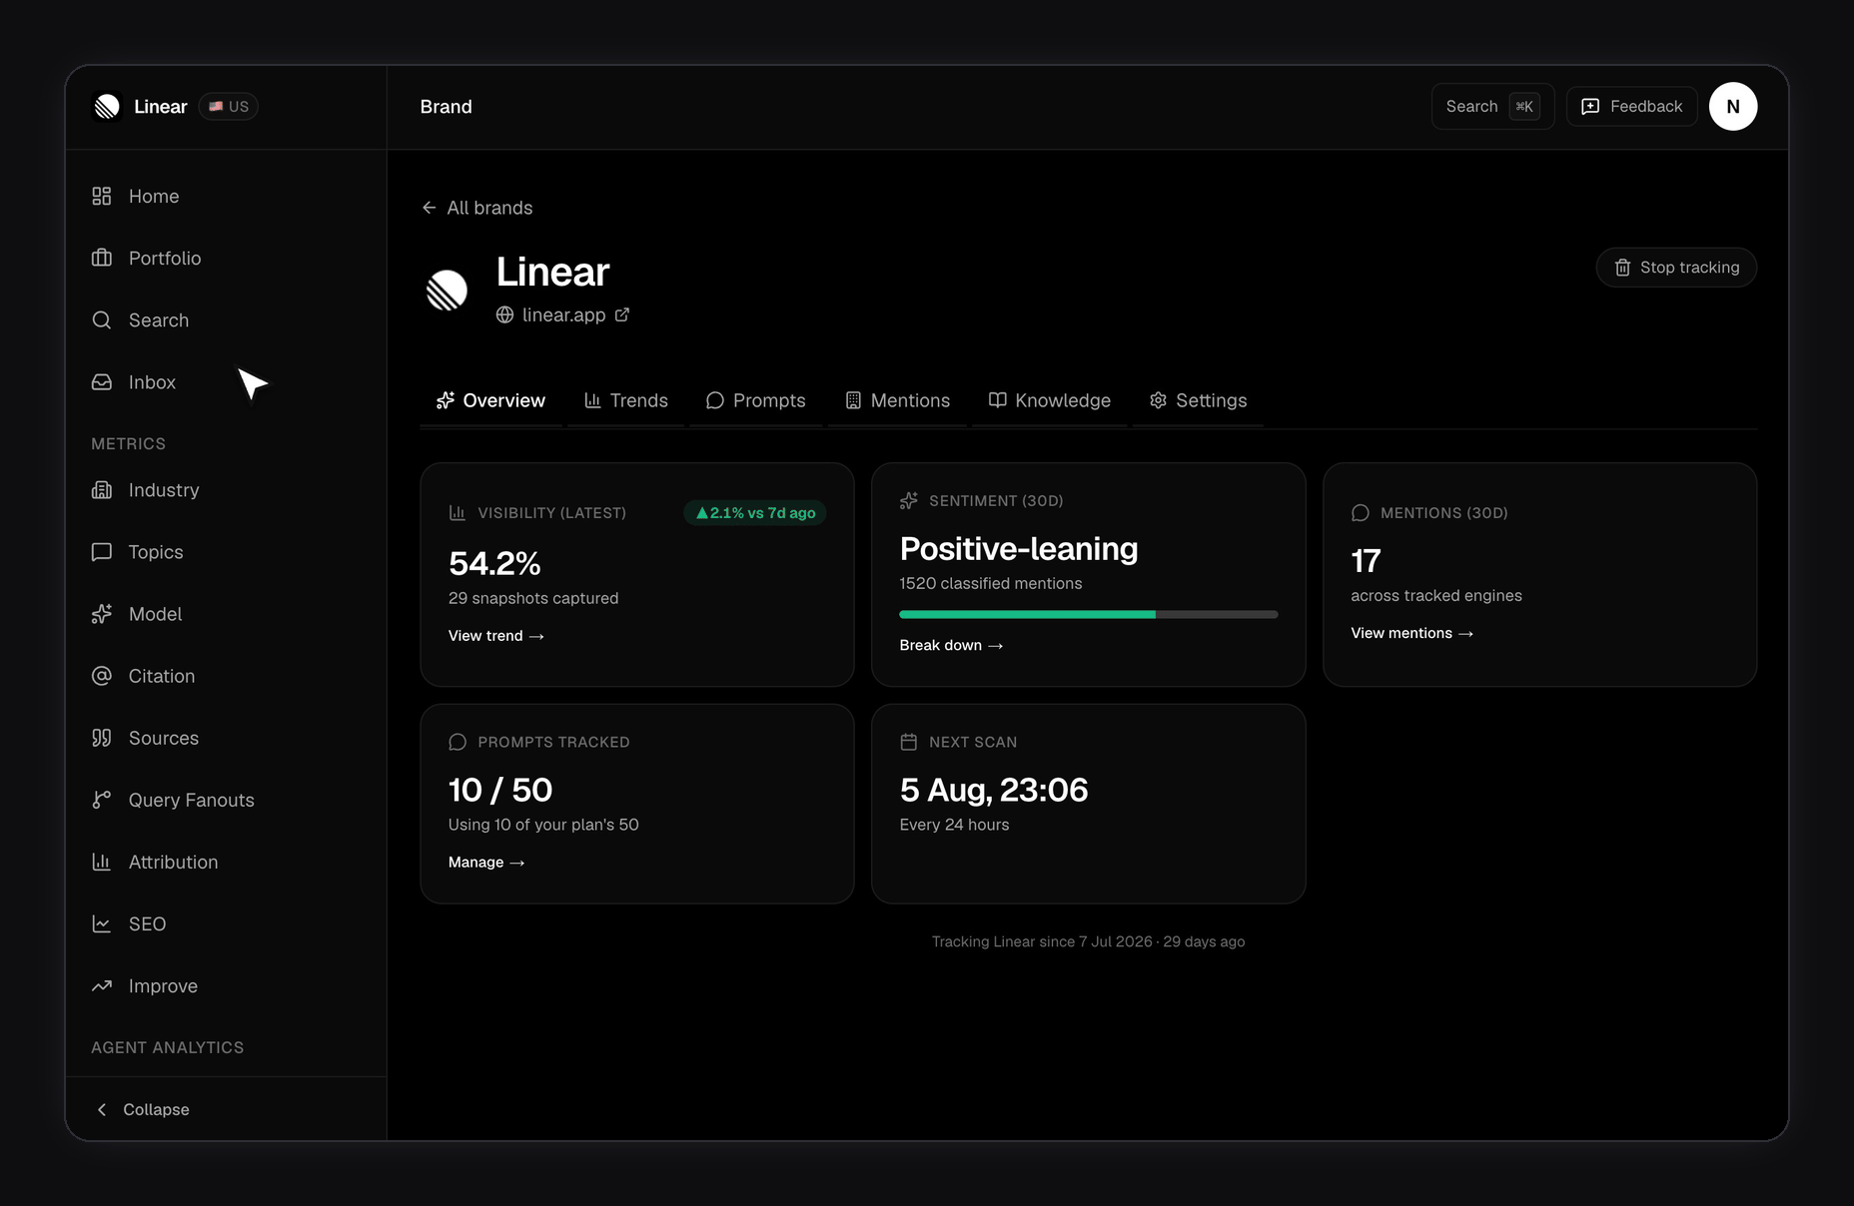Image resolution: width=1854 pixels, height=1206 pixels.
Task: Click Break down sentiment link
Action: pos(951,646)
